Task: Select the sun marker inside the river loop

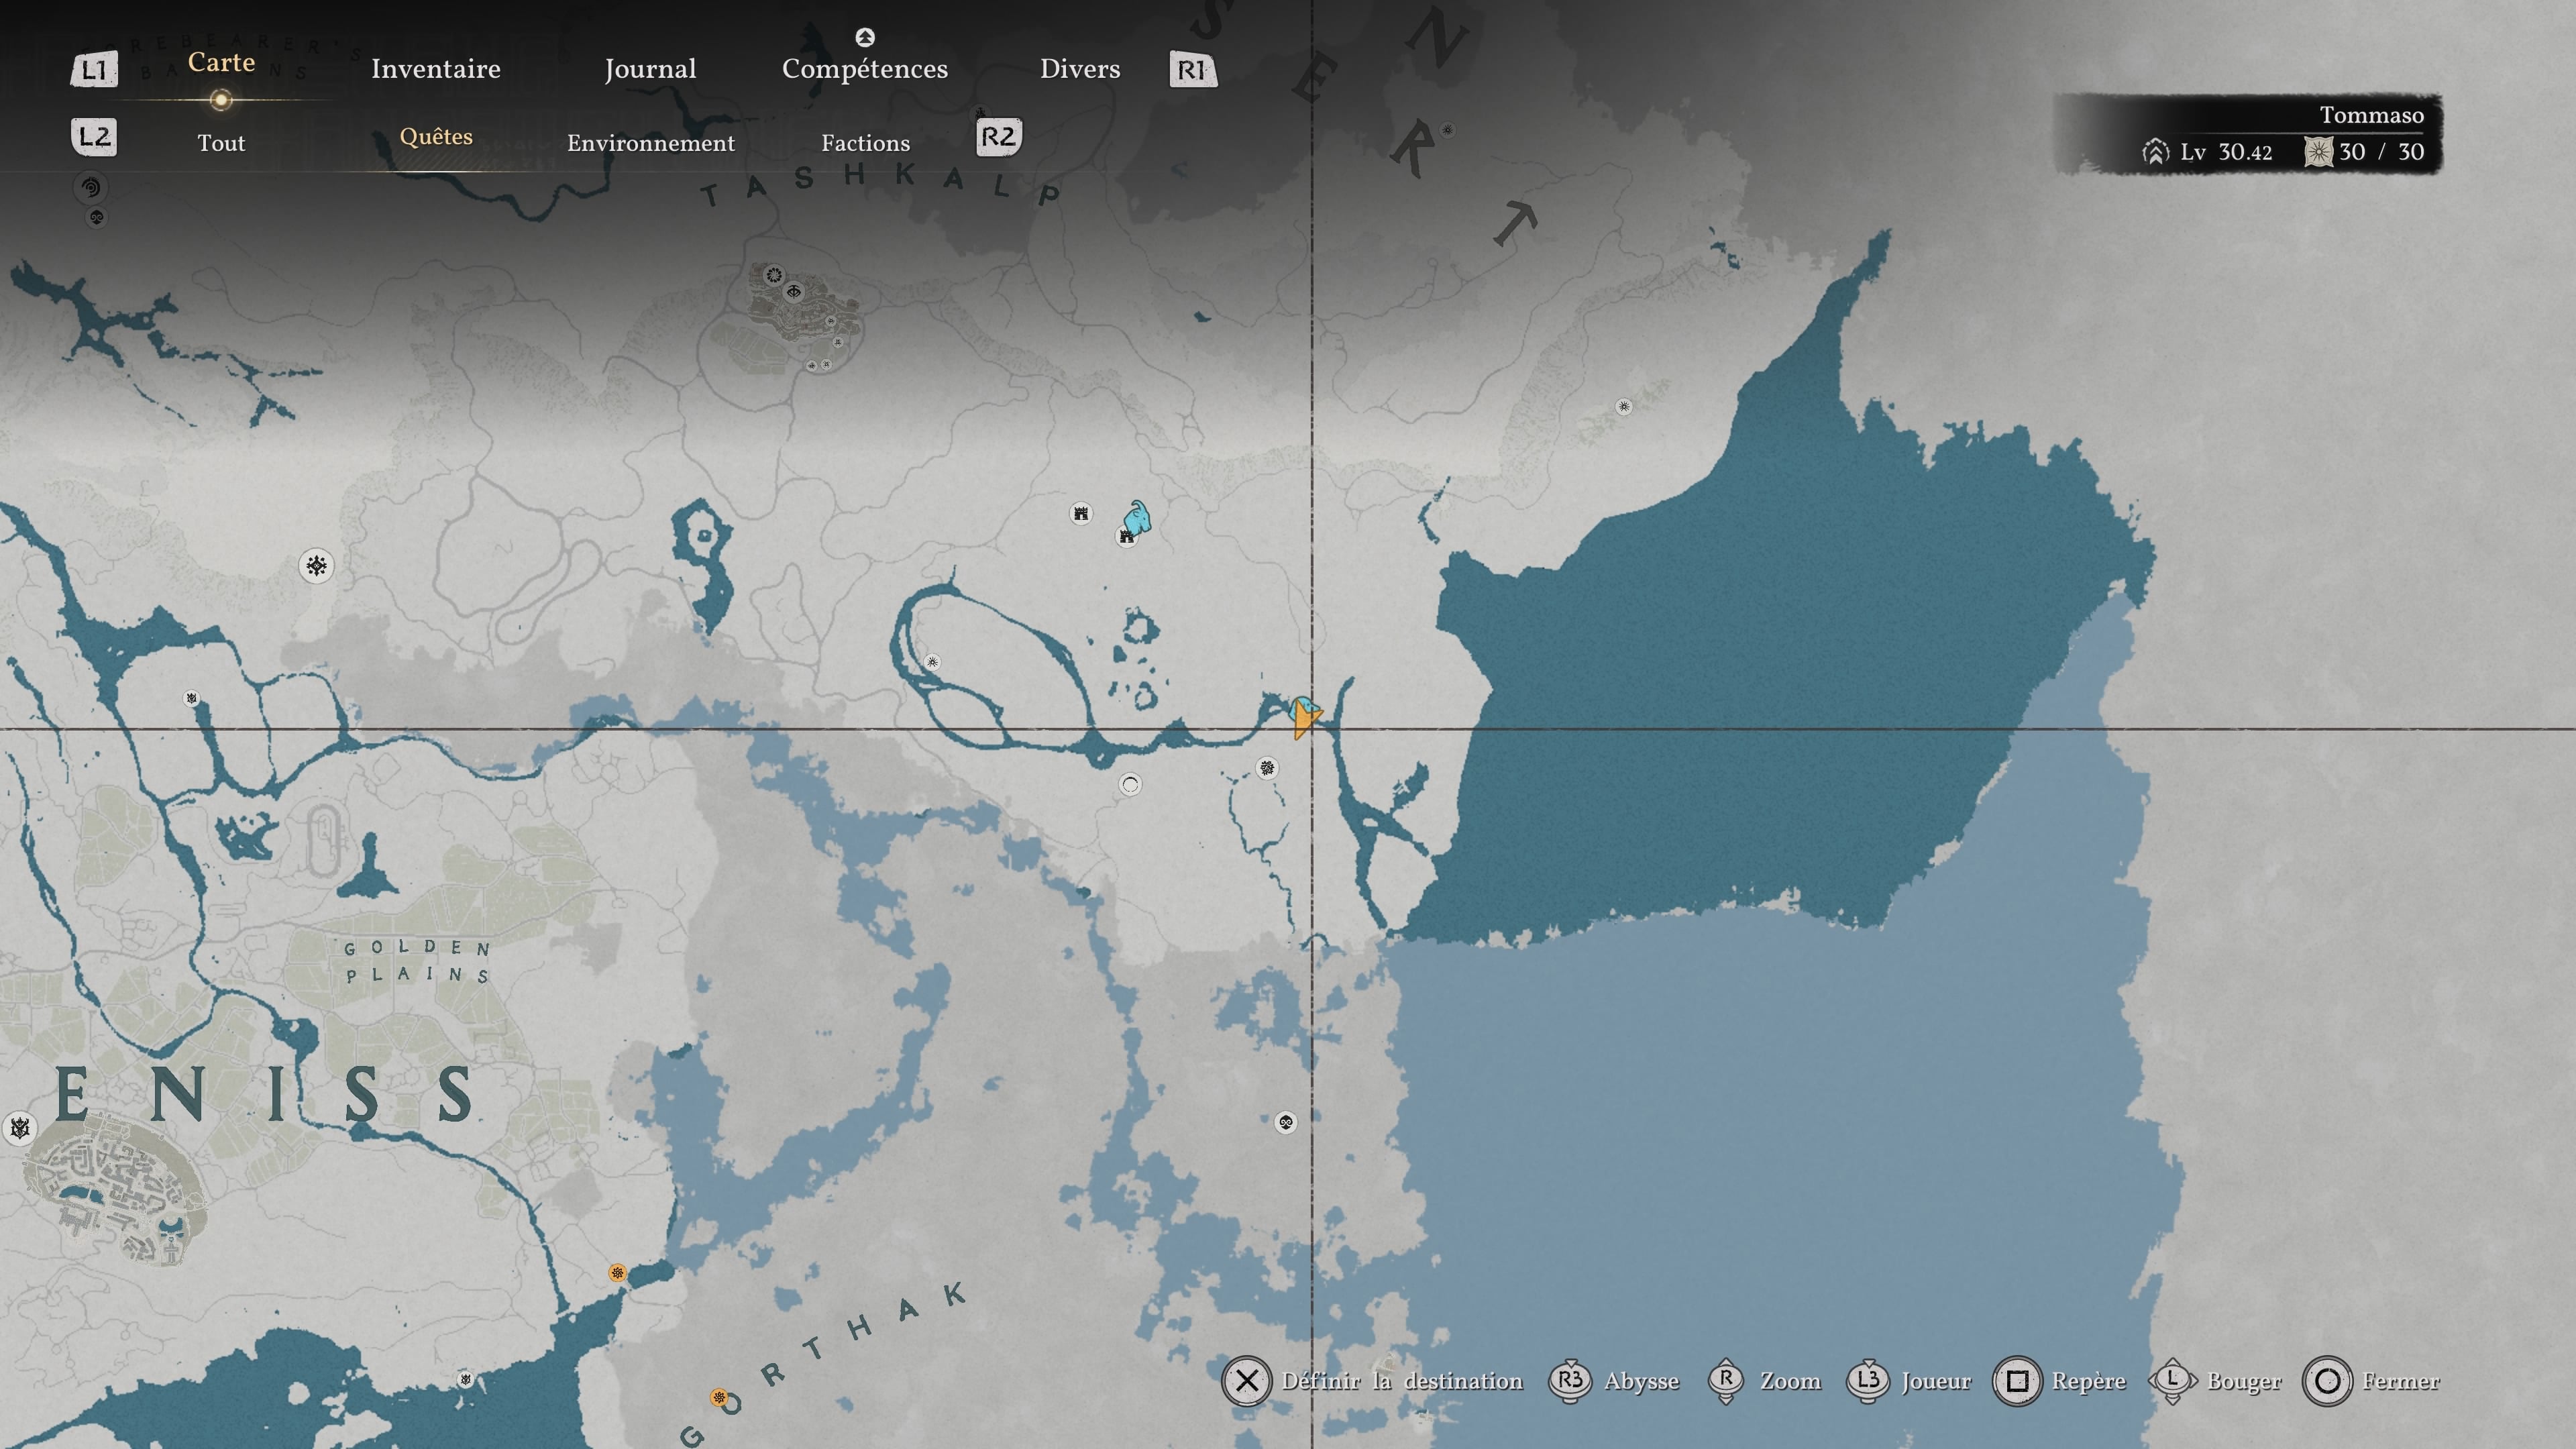Action: coord(932,662)
